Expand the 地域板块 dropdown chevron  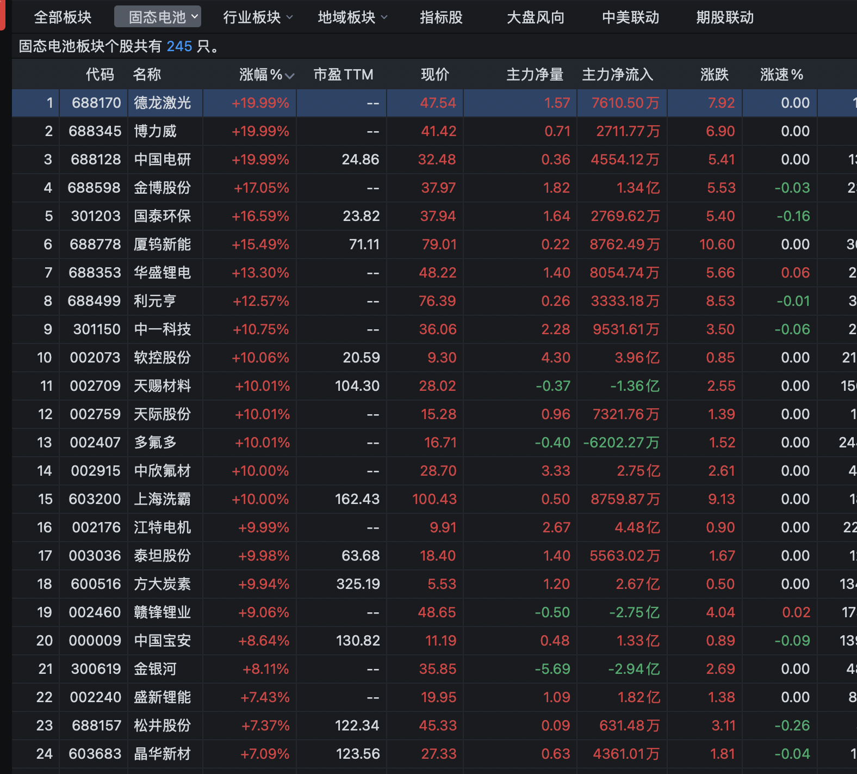pos(384,17)
